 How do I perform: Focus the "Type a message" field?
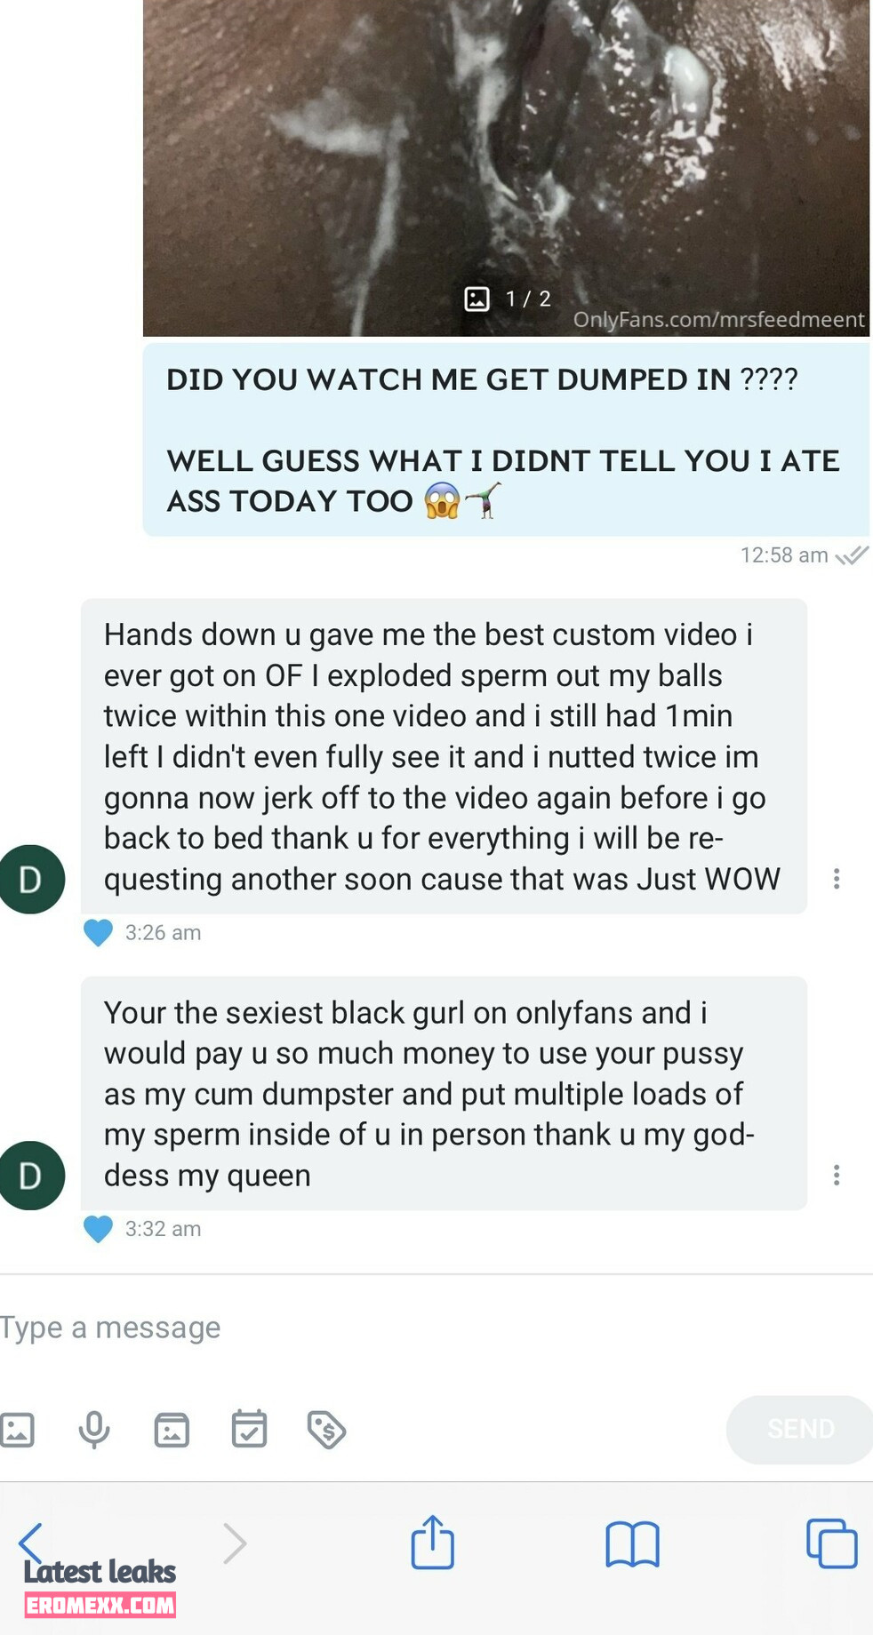click(x=436, y=1328)
